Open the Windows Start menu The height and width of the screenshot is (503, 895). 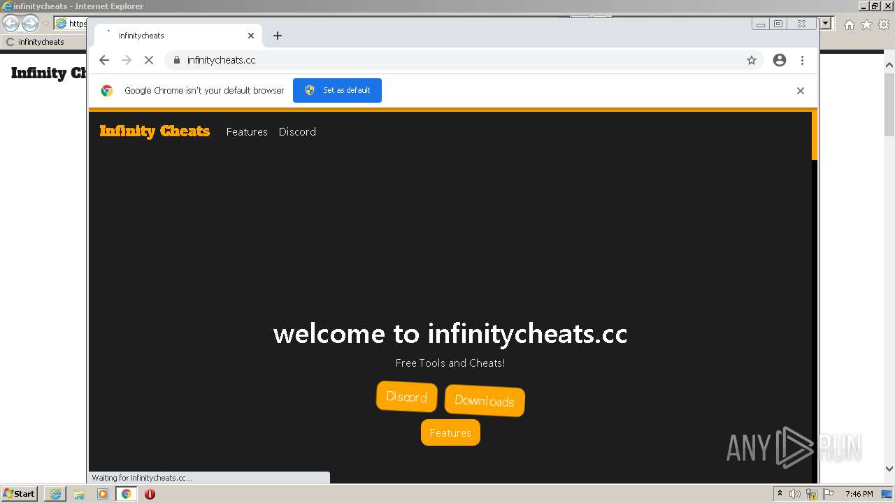pos(19,493)
